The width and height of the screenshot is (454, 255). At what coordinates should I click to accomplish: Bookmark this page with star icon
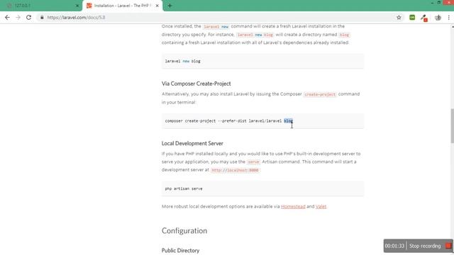tap(399, 17)
